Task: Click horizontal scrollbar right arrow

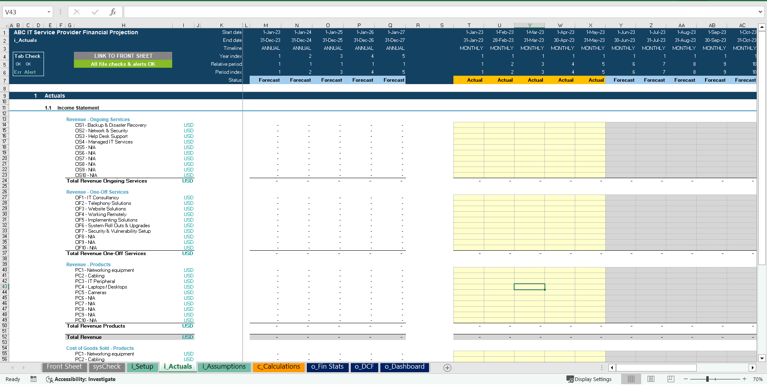Action: (753, 367)
